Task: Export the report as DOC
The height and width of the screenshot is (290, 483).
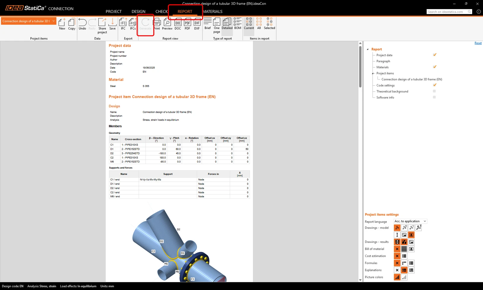Action: tap(178, 24)
